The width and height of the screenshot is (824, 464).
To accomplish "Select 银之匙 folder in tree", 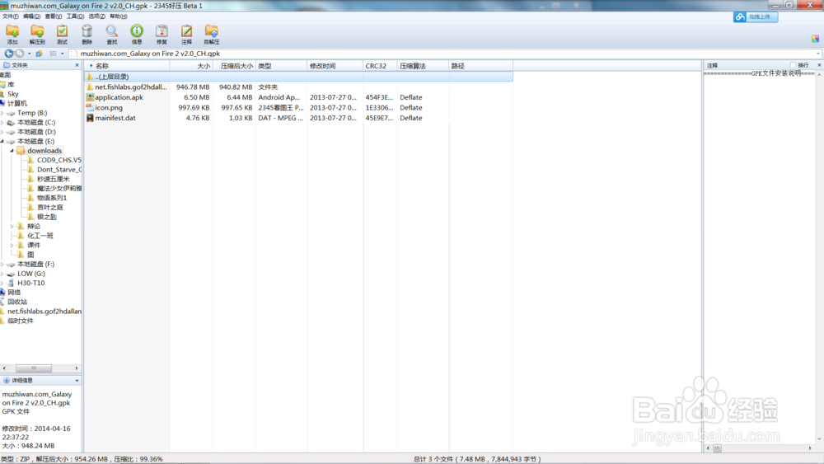I will click(42, 217).
